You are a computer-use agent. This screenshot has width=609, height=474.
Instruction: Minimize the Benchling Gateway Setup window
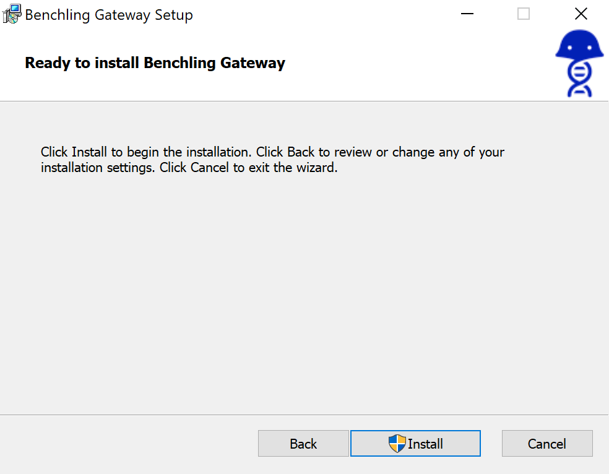467,14
